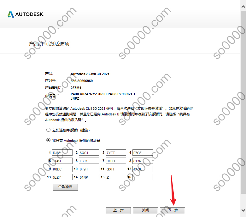The height and width of the screenshot is (217, 246).
Task: Click activation code field 15 containing Z
Action: click(x=116, y=177)
